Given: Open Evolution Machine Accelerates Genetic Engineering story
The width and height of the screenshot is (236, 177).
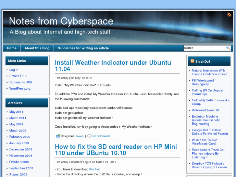Looking at the screenshot, I should coord(206,120).
